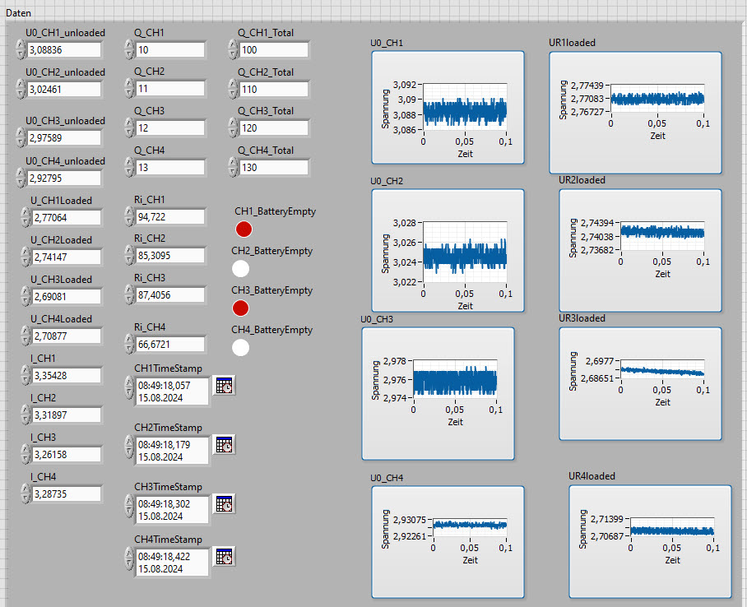Select the U0_CH2_unloaded field showing 3,02461
This screenshot has width=747, height=607.
[64, 89]
